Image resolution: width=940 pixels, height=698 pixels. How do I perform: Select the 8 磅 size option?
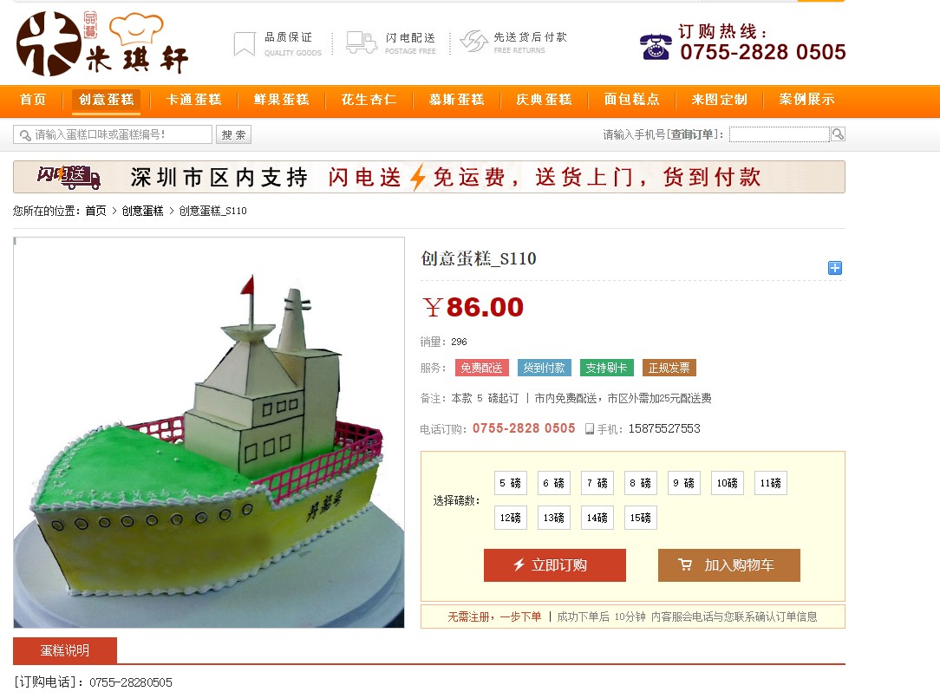click(640, 483)
